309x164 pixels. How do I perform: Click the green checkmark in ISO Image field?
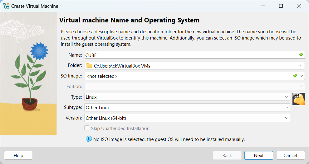pyautogui.click(x=295, y=76)
